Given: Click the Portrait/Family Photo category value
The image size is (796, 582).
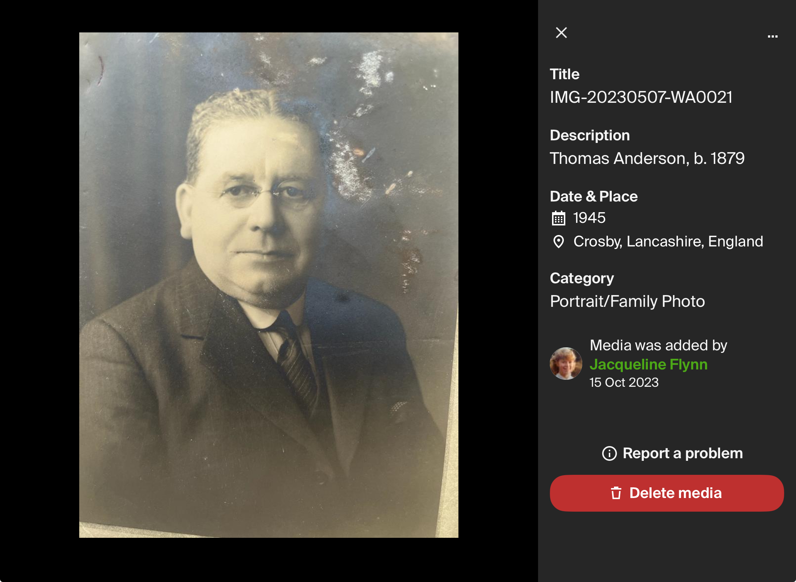Looking at the screenshot, I should (x=627, y=301).
